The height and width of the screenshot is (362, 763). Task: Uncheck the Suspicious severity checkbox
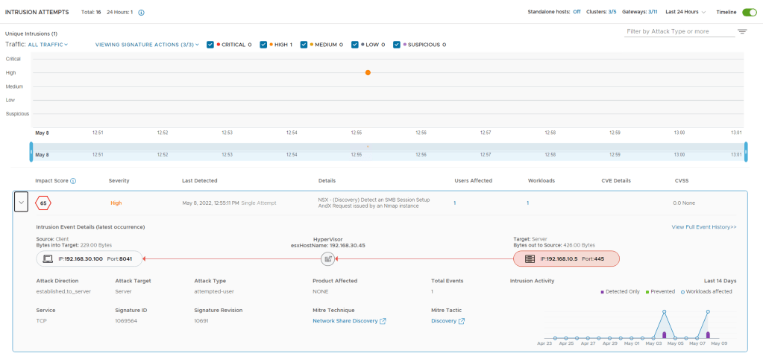click(x=397, y=45)
